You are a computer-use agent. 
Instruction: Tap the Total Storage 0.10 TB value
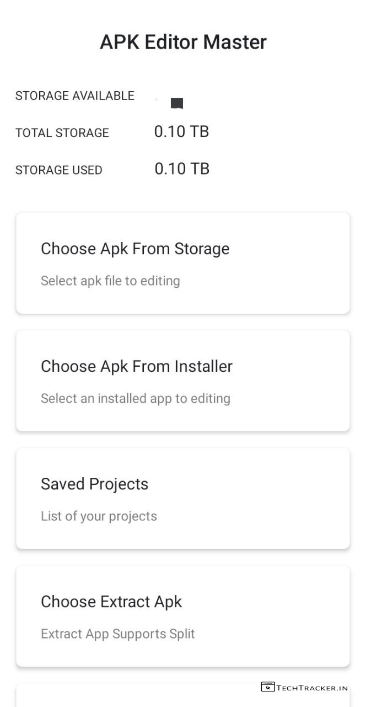point(181,131)
